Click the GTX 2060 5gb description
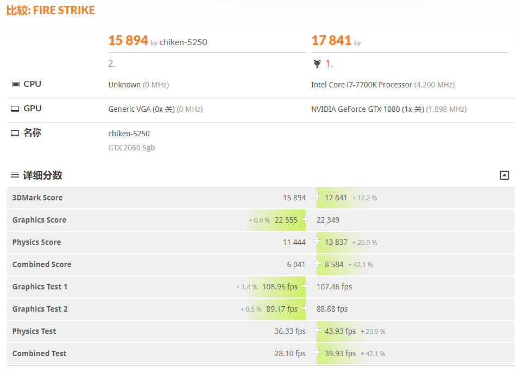The image size is (517, 373). (x=131, y=148)
